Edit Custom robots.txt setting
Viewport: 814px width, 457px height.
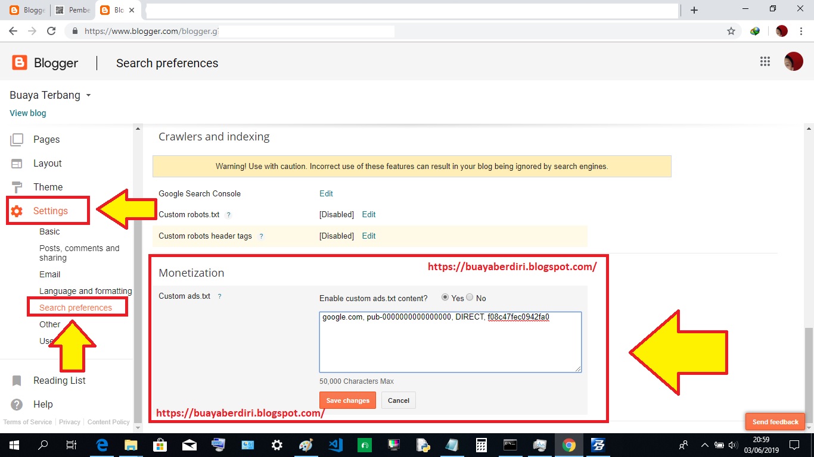pos(369,214)
